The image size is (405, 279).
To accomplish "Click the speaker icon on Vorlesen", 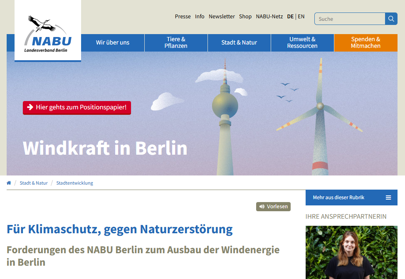I will tap(262, 207).
